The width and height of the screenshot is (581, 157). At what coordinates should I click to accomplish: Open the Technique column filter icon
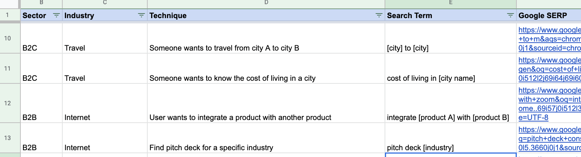(x=379, y=15)
